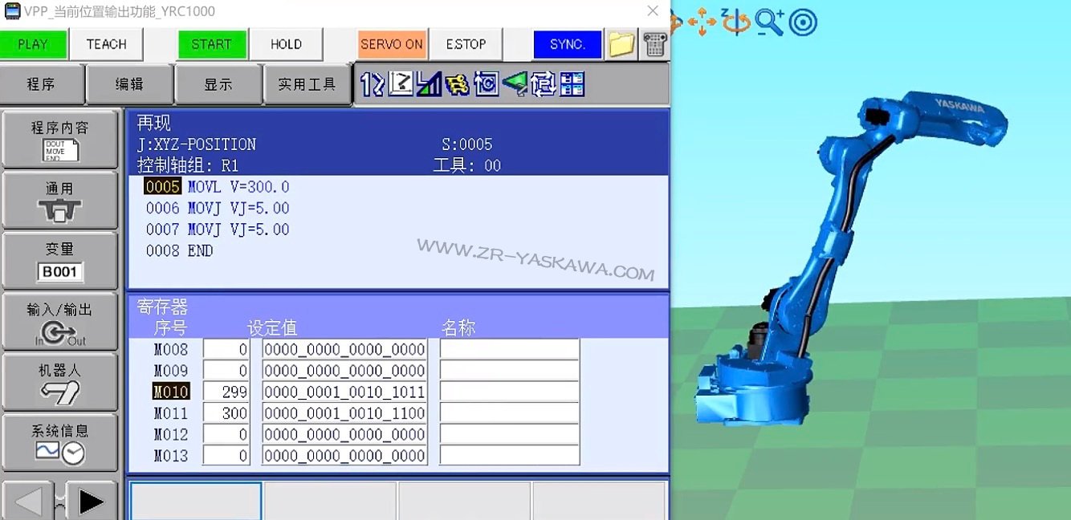Screen dimensions: 1071x520
Task: Click the control group status icon in toolbar
Action: [372, 84]
